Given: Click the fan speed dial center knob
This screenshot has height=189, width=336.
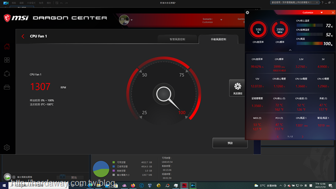Looking at the screenshot, I should point(163,94).
